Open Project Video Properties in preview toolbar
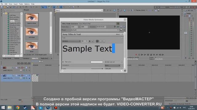Screen dimensions: 197x110 point(121,10)
